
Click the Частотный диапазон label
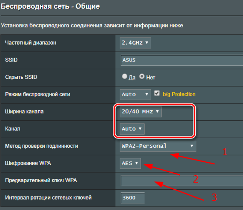[31, 43]
